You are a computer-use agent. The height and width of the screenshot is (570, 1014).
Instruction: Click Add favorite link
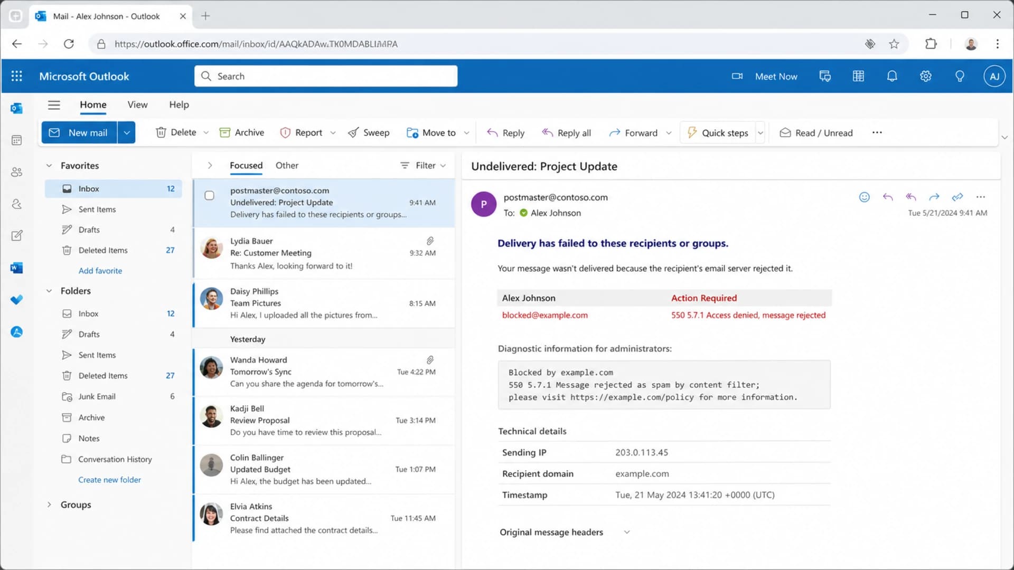coord(100,270)
